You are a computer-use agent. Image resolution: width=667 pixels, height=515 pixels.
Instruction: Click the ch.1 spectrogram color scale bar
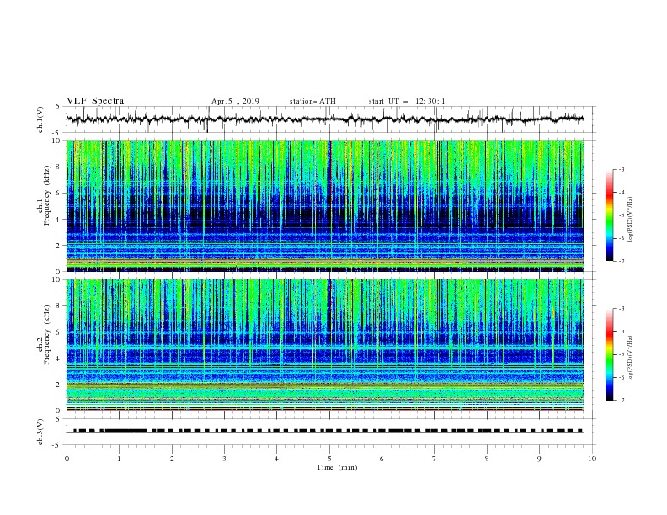click(610, 215)
